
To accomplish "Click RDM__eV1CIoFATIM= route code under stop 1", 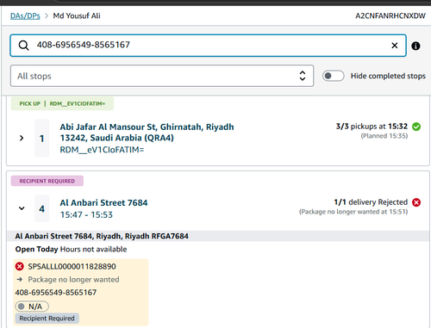I will [x=102, y=150].
